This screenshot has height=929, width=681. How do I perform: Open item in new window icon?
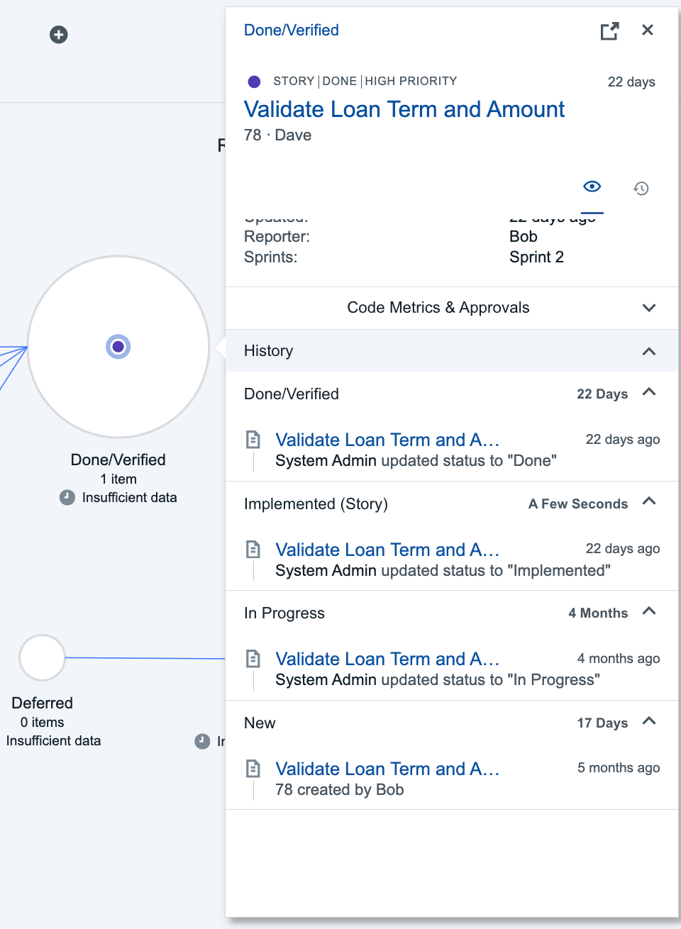pyautogui.click(x=609, y=30)
